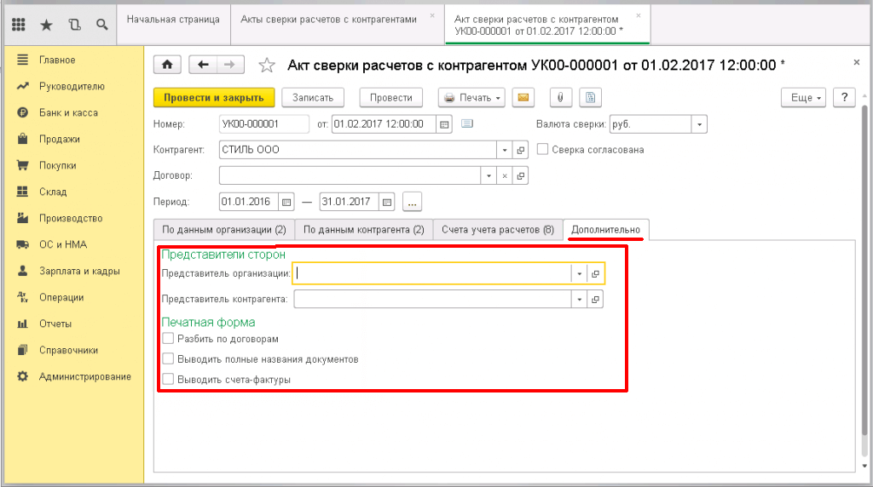Open Представитель организации item form icon

coord(595,273)
